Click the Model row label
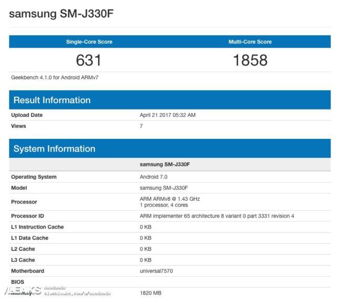The image size is (341, 302). (19, 188)
